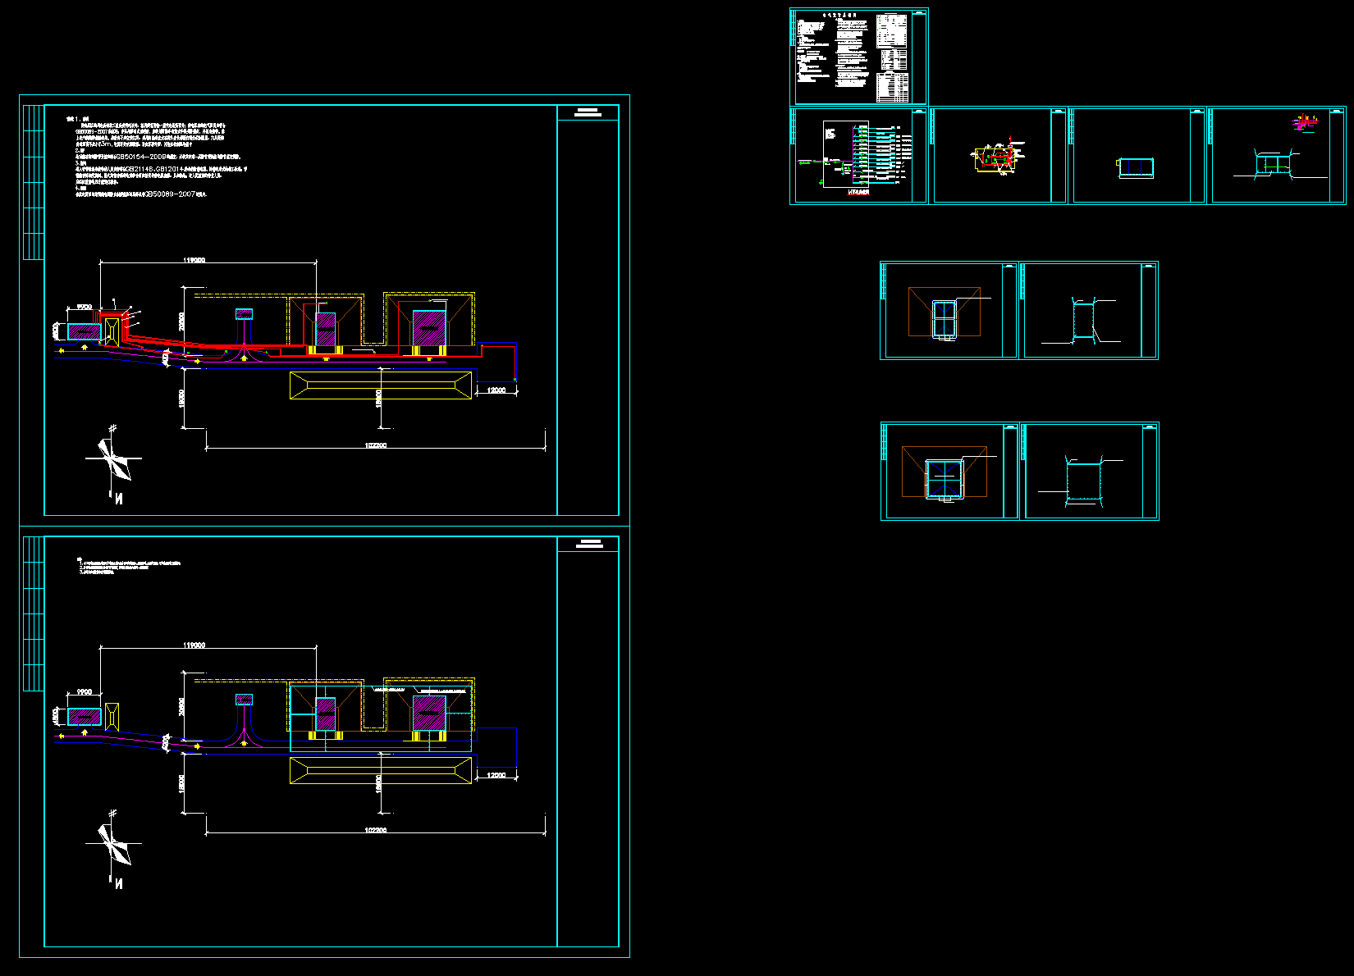The width and height of the screenshot is (1354, 976).
Task: Open the sheet with cyan section and red detail
Action: pos(1277,156)
